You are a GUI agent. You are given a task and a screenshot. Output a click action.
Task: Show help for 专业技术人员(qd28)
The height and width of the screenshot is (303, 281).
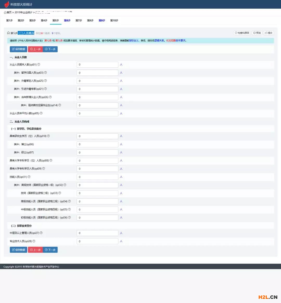click(x=34, y=241)
